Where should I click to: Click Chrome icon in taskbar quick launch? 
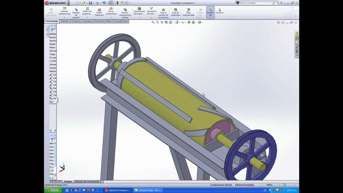click(76, 190)
